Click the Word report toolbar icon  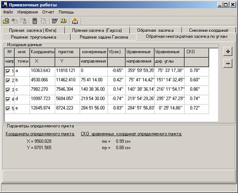coord(55,21)
